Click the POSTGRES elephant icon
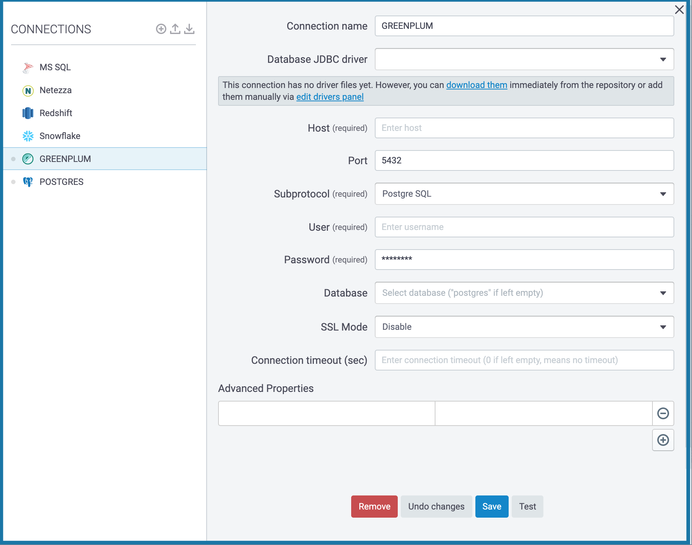This screenshot has width=692, height=545. [x=28, y=182]
